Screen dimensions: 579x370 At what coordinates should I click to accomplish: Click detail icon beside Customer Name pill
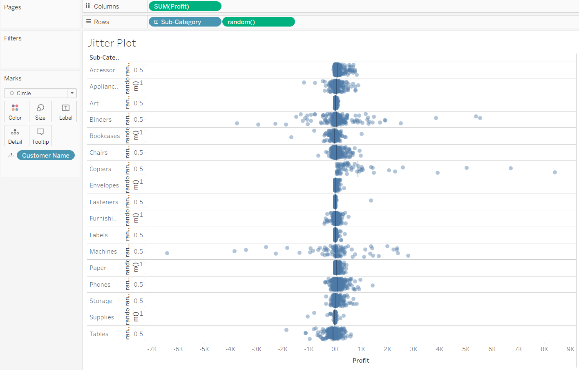point(11,156)
